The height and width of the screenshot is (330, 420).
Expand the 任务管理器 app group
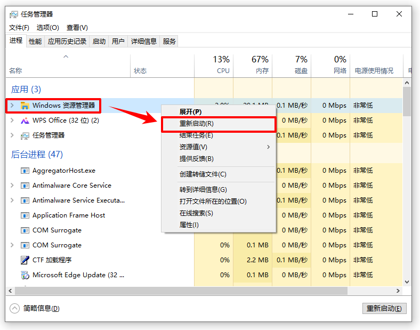click(12, 135)
